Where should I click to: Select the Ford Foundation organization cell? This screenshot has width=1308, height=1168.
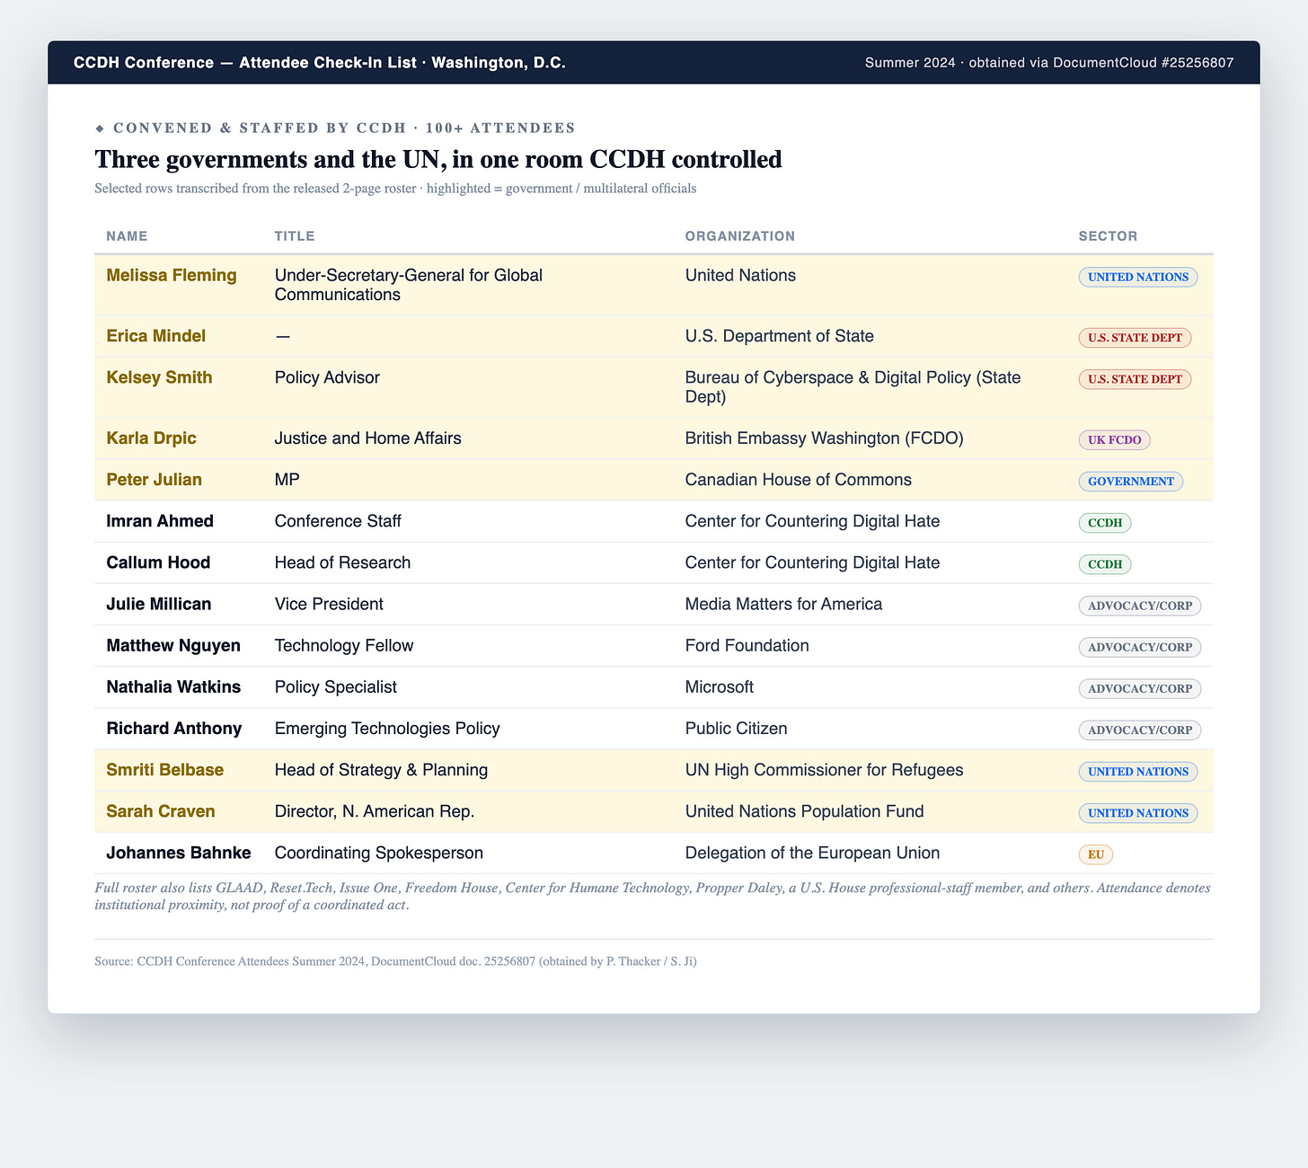747,645
